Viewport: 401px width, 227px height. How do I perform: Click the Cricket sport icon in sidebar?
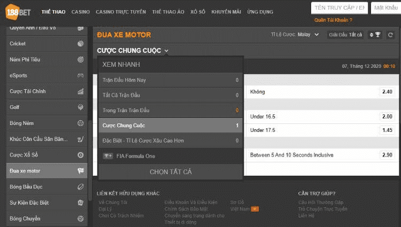coord(80,44)
